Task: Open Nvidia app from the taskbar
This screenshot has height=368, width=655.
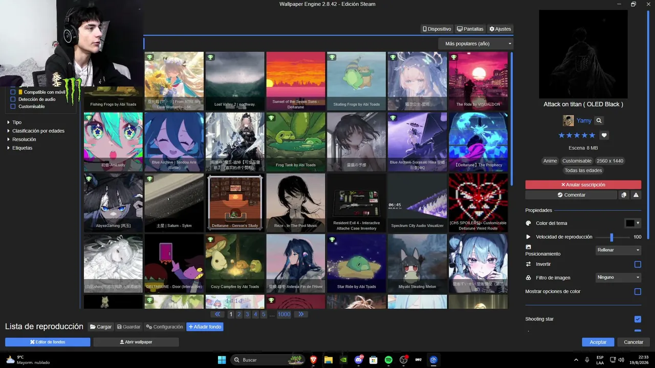Action: pos(343,360)
